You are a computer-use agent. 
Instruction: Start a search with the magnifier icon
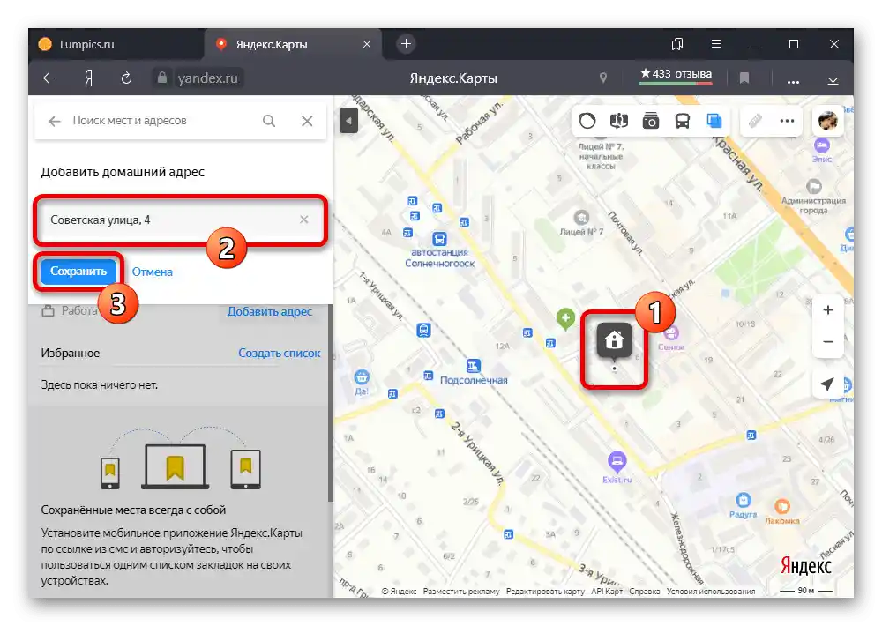269,121
